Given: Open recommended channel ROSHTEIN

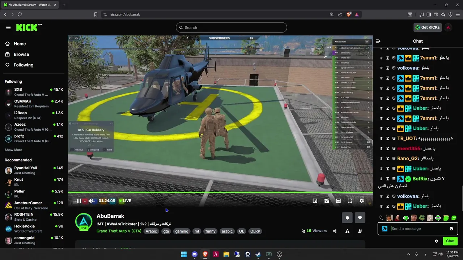Looking at the screenshot, I should [34, 217].
